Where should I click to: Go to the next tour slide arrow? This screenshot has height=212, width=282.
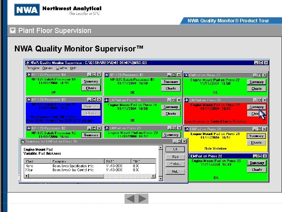(x=142, y=199)
